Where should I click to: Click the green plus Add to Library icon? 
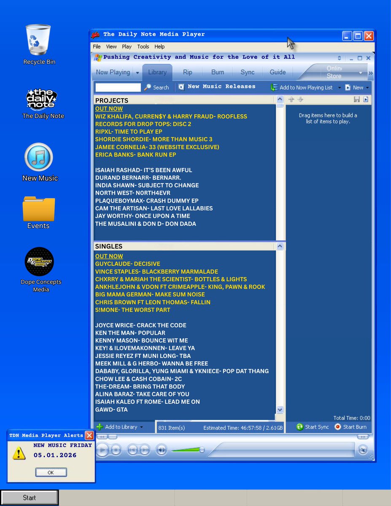coord(100,427)
